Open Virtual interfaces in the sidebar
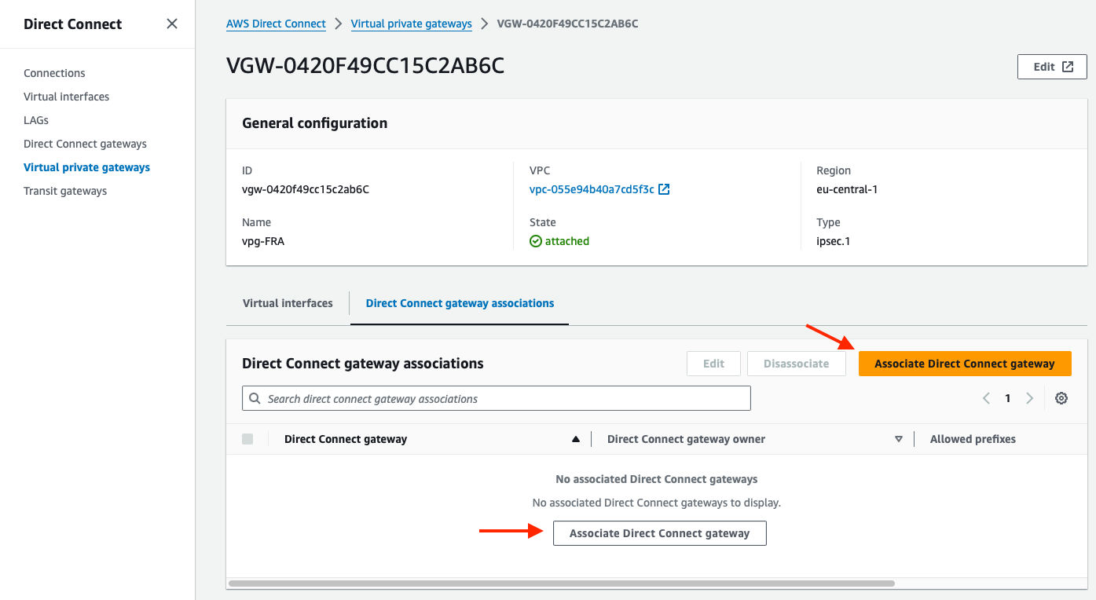1096x600 pixels. coord(67,97)
